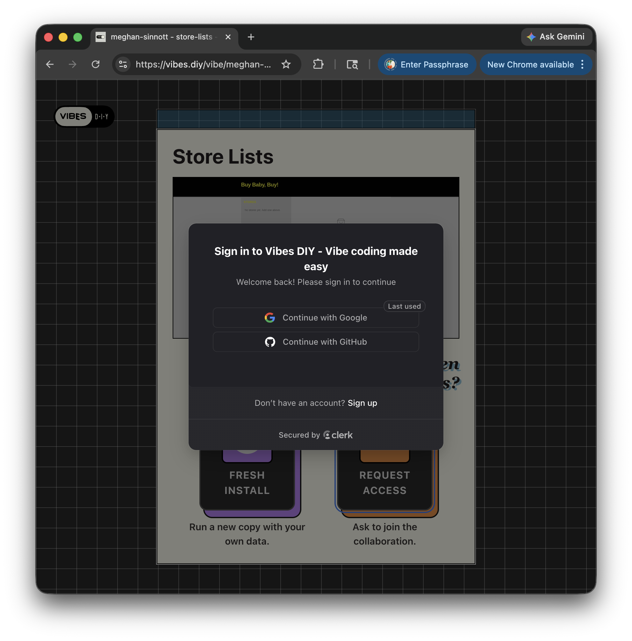Click the green fullscreen window button
632x641 pixels.
pyautogui.click(x=78, y=37)
